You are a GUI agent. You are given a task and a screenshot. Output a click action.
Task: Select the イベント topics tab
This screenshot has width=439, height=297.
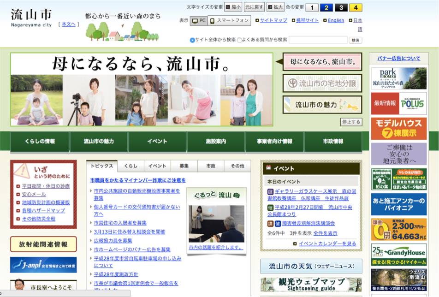click(x=157, y=166)
